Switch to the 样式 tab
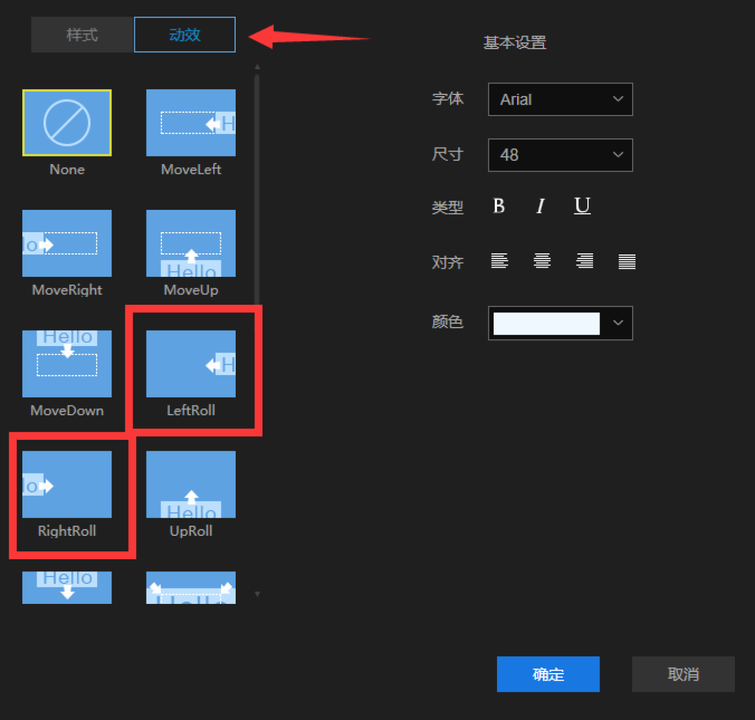The height and width of the screenshot is (720, 755). point(81,34)
